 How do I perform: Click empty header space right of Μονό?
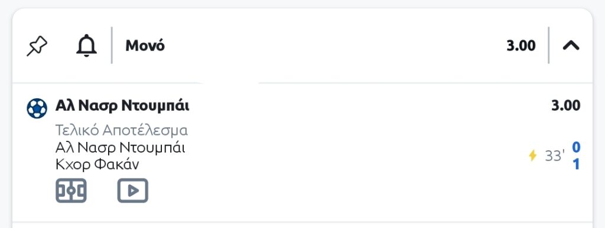332,46
